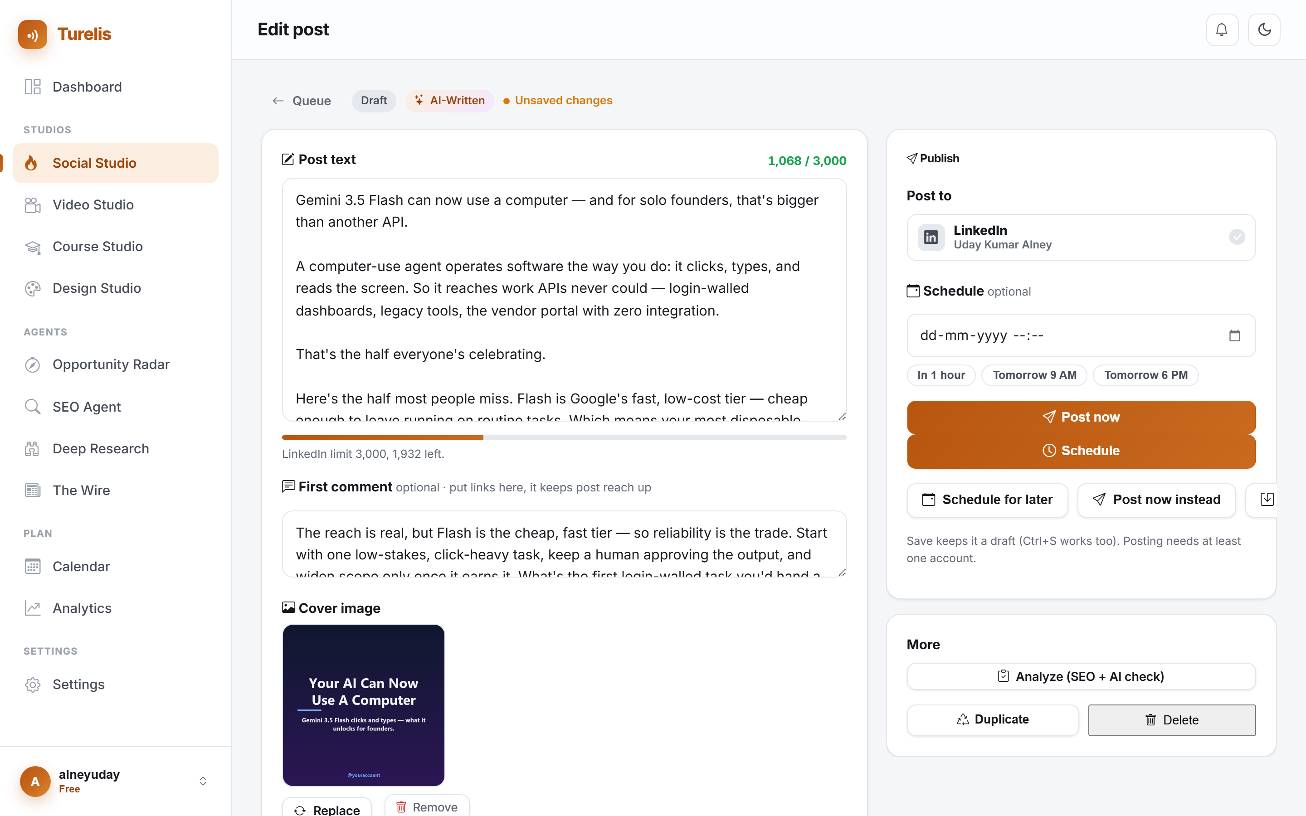Expand the alneyuday account menu chevron
This screenshot has height=816, width=1306.
[x=203, y=782]
